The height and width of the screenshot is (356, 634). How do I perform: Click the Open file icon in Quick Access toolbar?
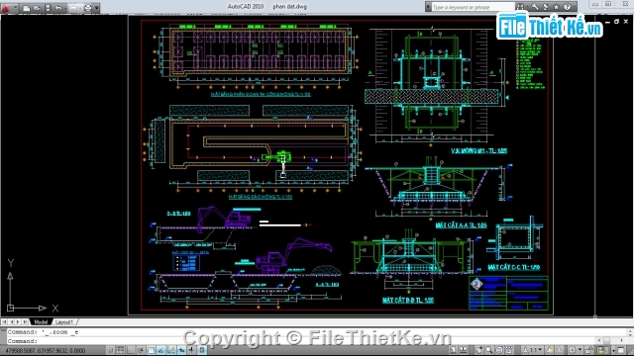pos(37,8)
